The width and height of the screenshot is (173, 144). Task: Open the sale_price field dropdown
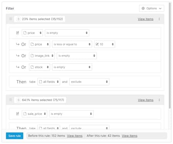point(34,114)
